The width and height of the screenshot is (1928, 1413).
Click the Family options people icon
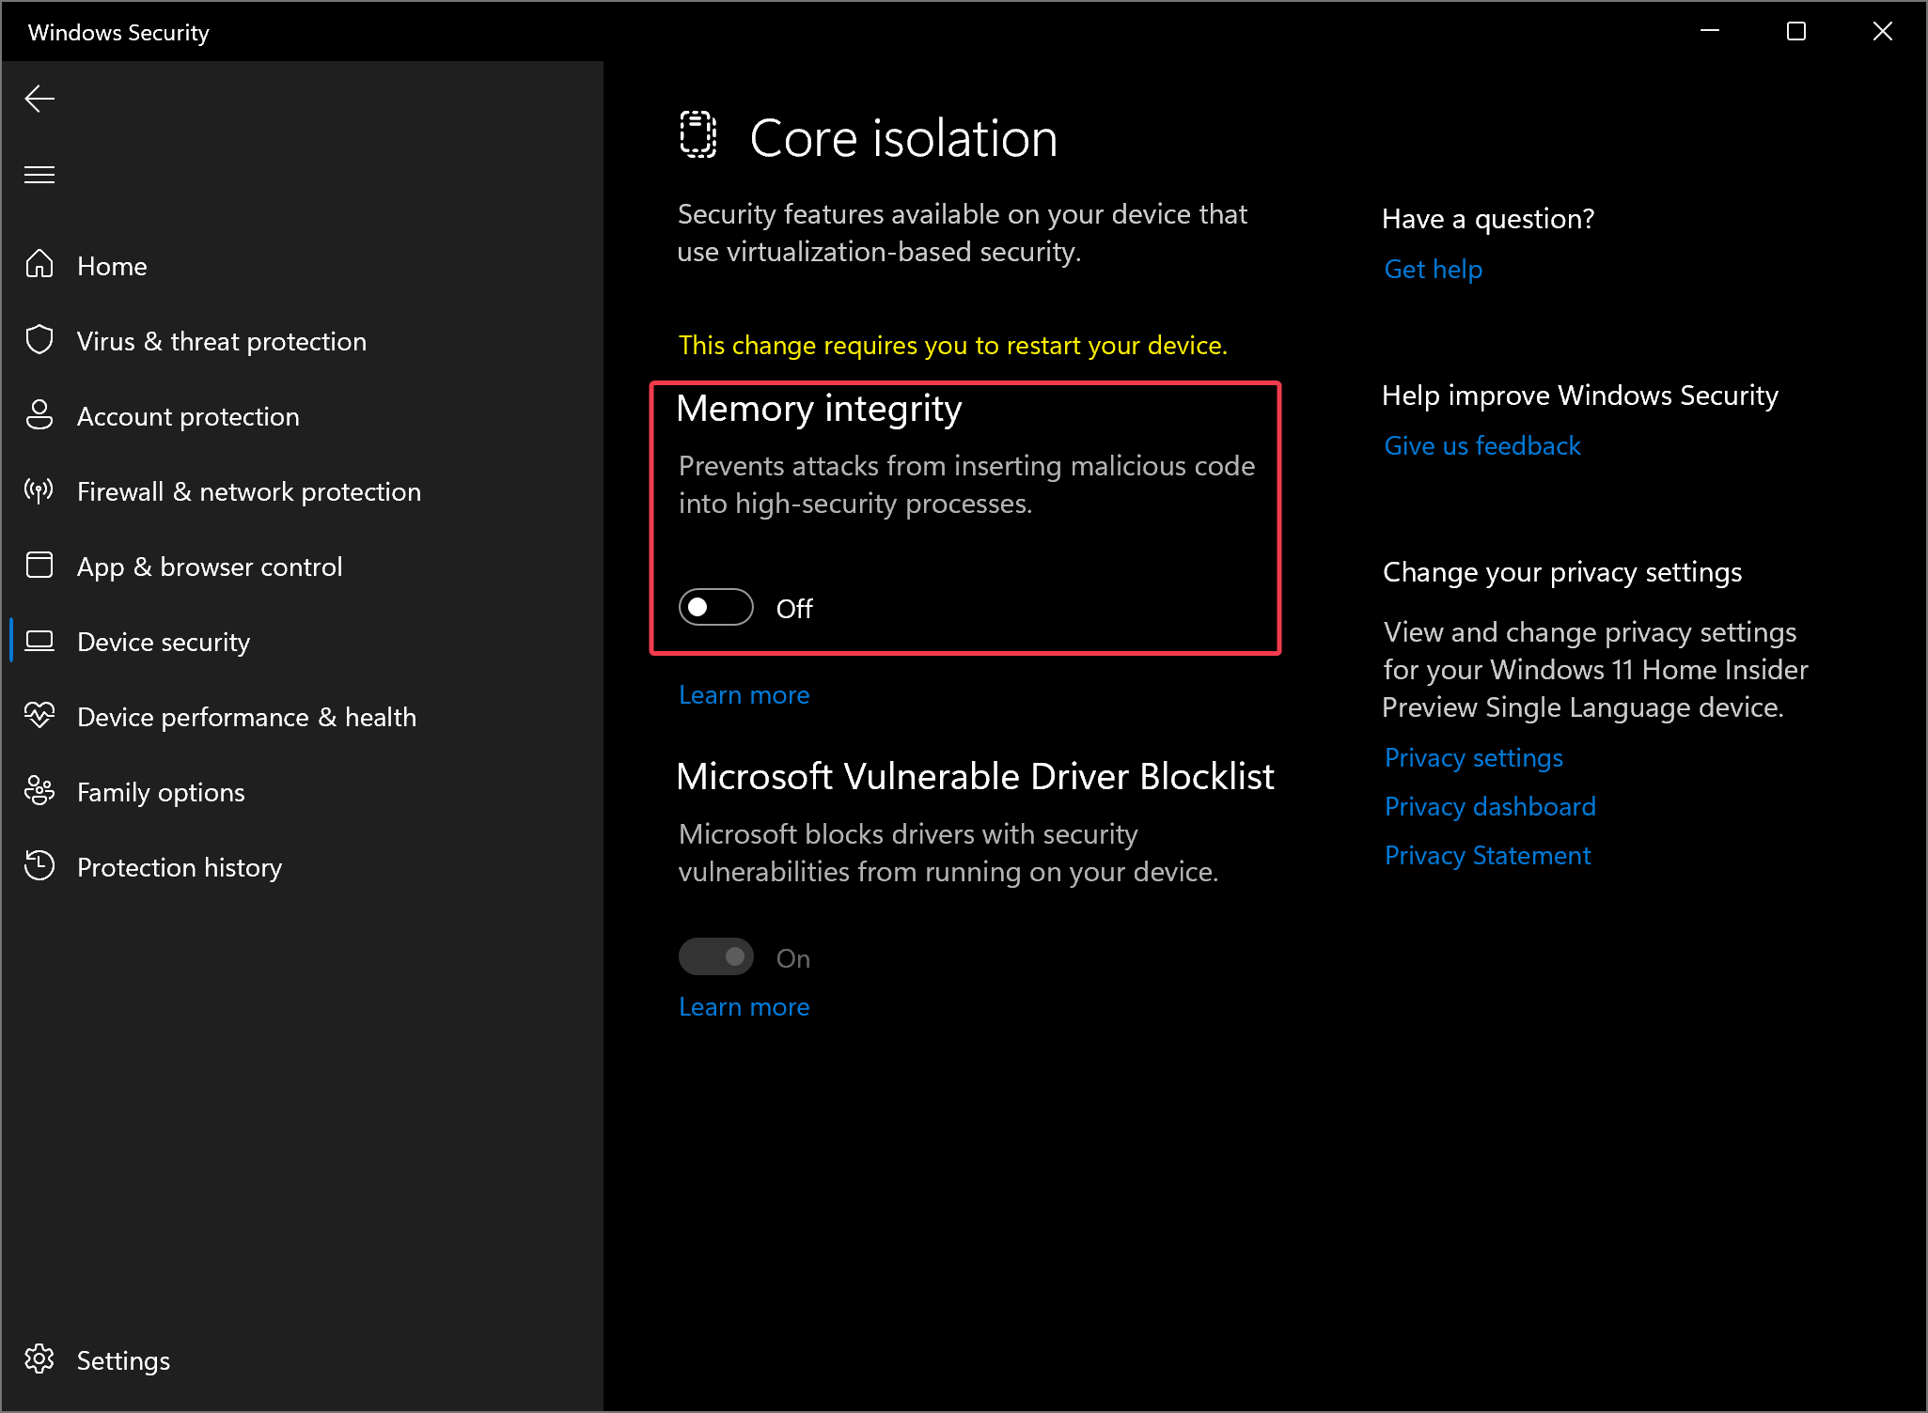tap(39, 790)
